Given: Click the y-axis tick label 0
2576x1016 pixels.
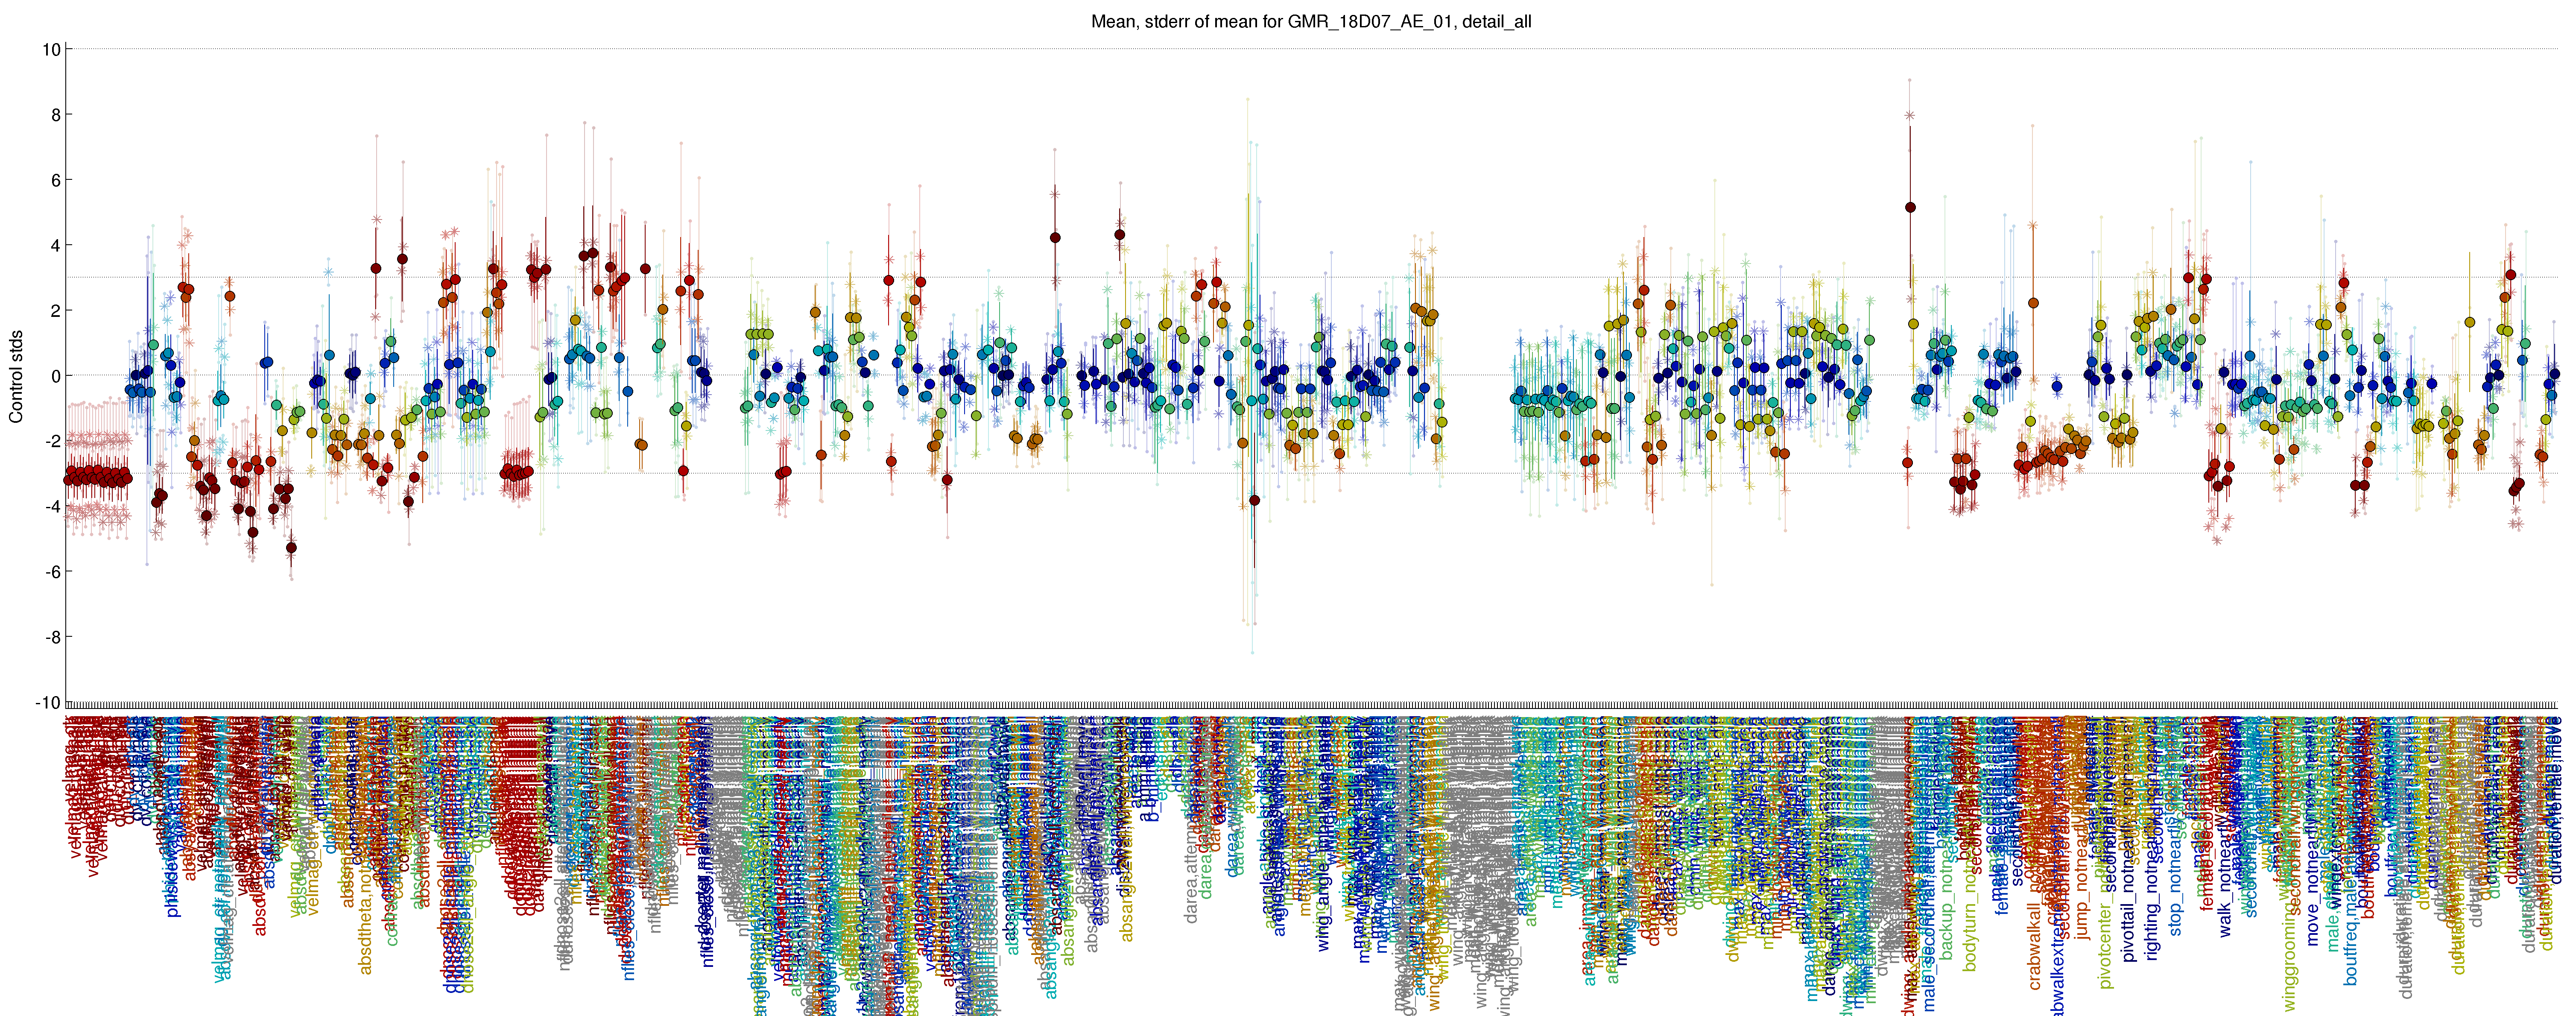Looking at the screenshot, I should point(56,376).
